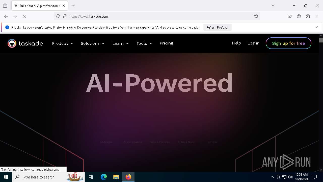The width and height of the screenshot is (323, 182).
Task: Launch Microsoft Edge from the taskbar
Action: [x=104, y=177]
